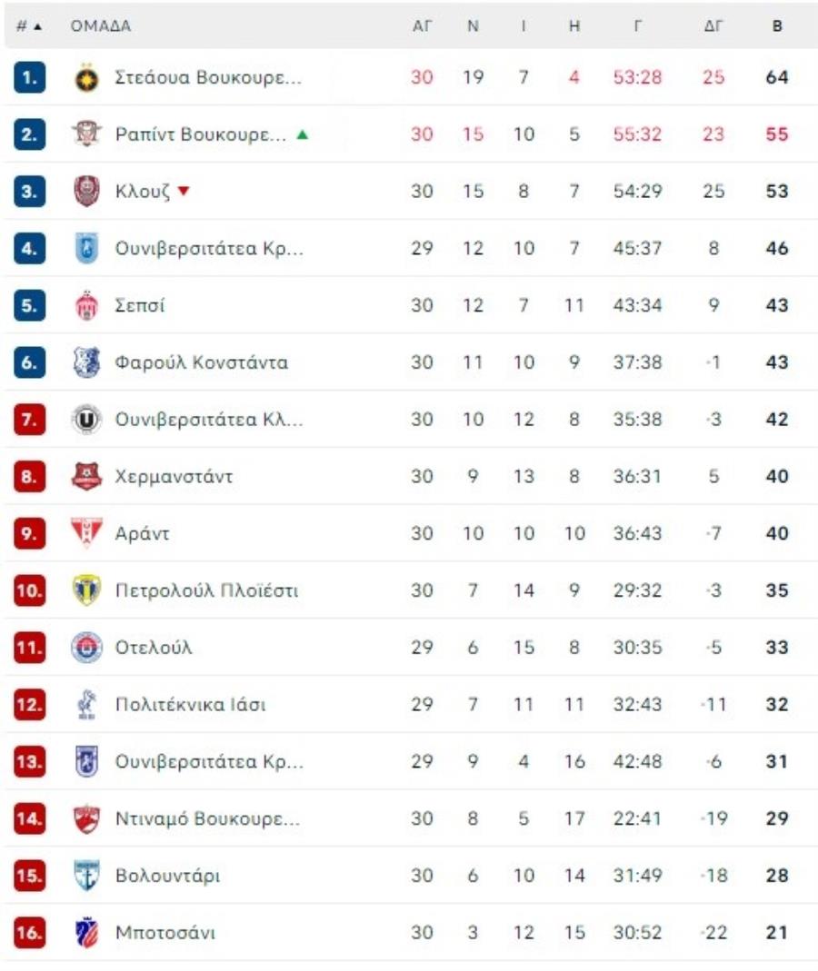Image resolution: width=818 pixels, height=971 pixels.
Task: Click the Rapid Bucharest team crest
Action: coord(86,134)
